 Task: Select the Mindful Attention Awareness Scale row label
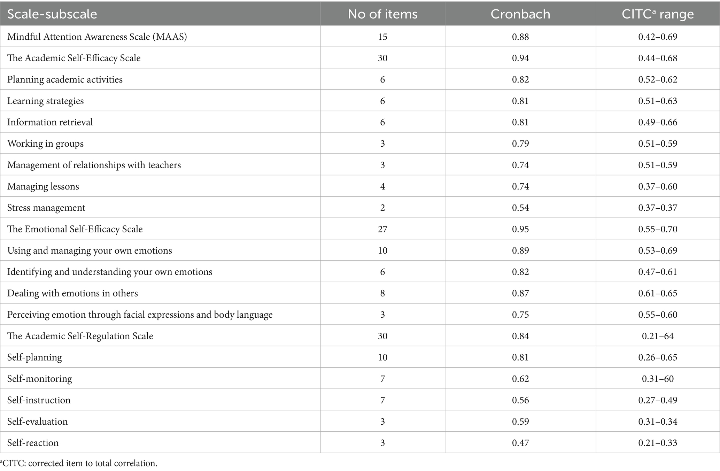pos(97,37)
